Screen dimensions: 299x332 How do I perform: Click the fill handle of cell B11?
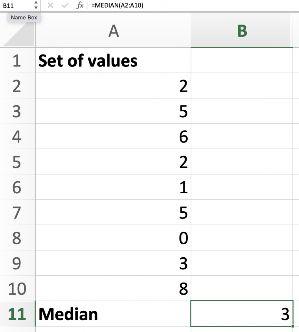293,326
